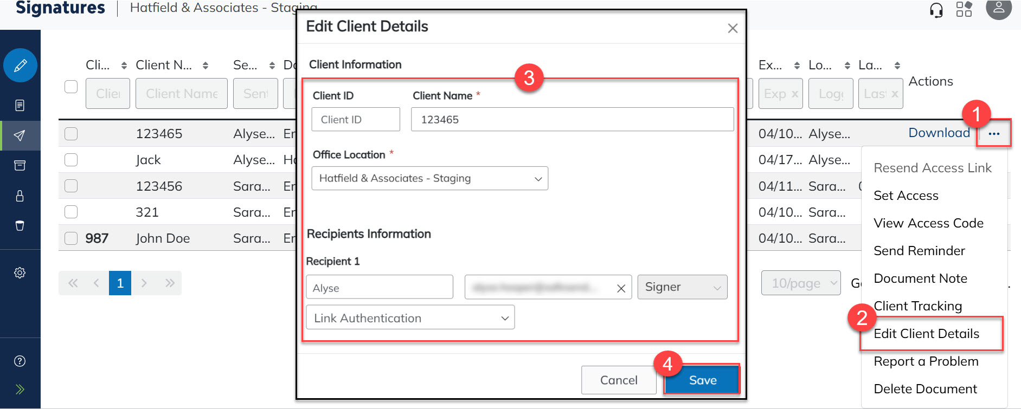Image resolution: width=1021 pixels, height=409 pixels.
Task: Choose Send Reminder in the actions menu
Action: pyautogui.click(x=919, y=251)
